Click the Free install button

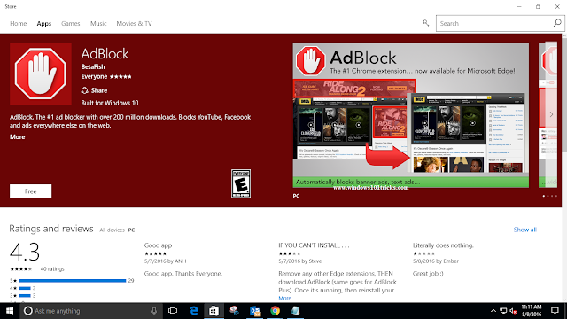(x=31, y=191)
